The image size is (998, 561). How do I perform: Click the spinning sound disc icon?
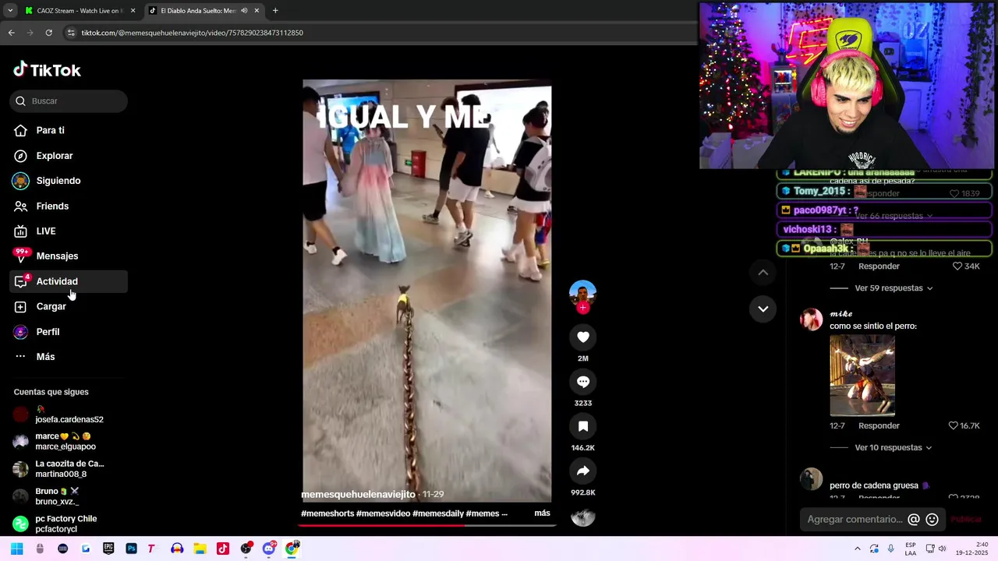[x=582, y=517]
